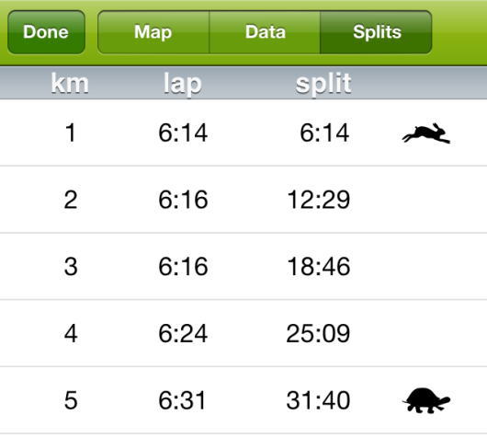This screenshot has width=487, height=438.
Task: Tap the split column header
Action: [323, 84]
